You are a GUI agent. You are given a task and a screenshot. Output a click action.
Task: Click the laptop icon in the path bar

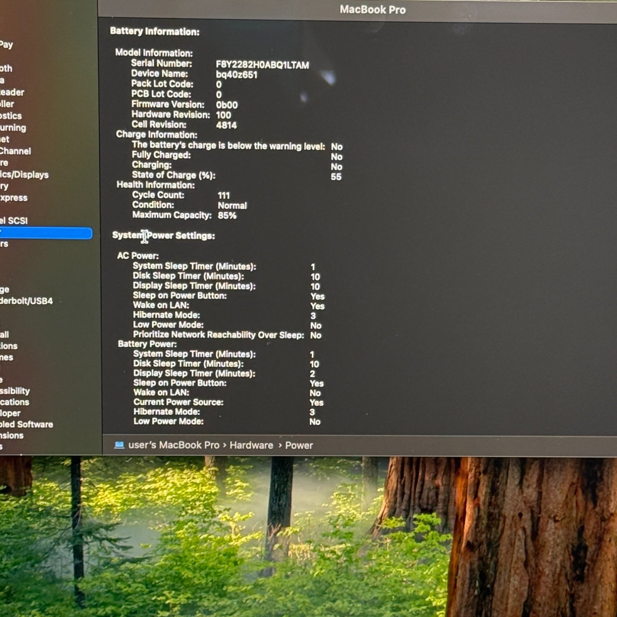119,445
